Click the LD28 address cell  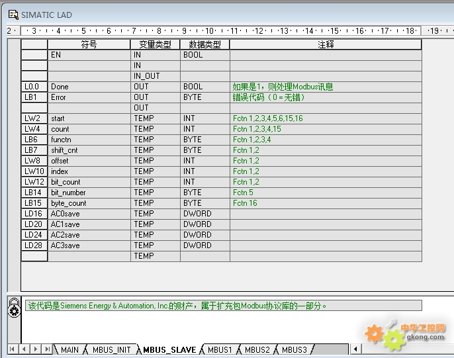pos(34,246)
